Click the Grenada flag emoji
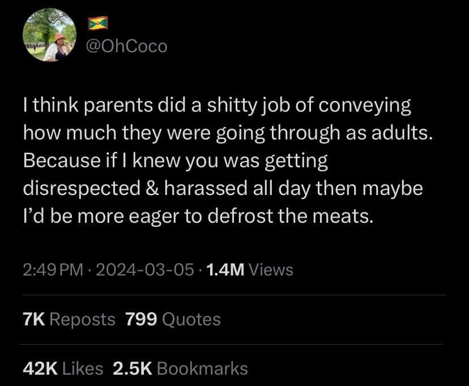469x386 pixels. pos(97,23)
